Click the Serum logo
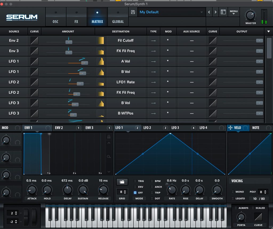Image resolution: width=273 pixels, height=229 pixels. (22, 17)
